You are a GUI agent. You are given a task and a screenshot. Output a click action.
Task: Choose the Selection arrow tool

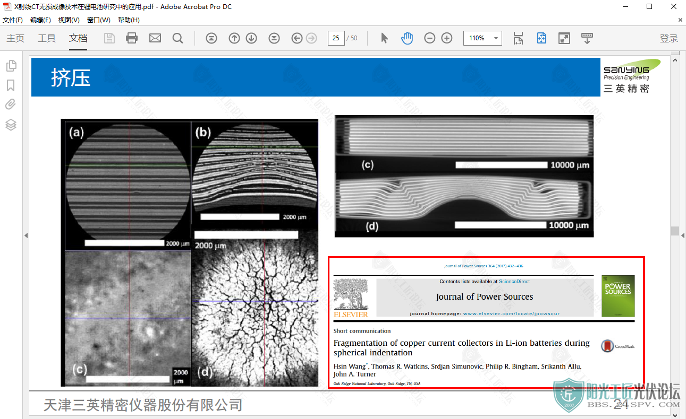point(385,38)
